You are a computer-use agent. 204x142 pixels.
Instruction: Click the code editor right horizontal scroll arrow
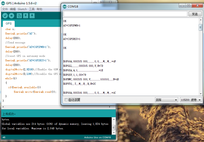click(110, 107)
